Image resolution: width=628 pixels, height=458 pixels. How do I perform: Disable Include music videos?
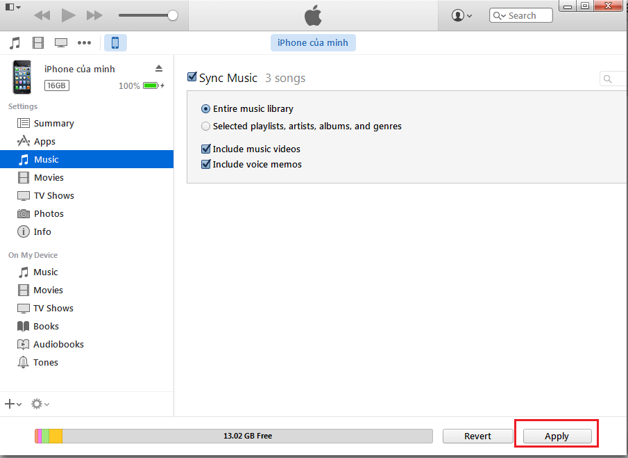[x=205, y=149]
